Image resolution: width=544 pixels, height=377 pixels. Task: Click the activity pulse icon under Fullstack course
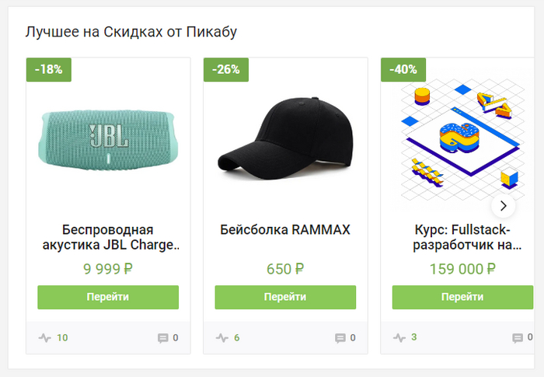tap(399, 338)
